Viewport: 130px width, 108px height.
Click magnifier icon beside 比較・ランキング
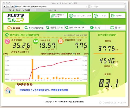[67, 28]
